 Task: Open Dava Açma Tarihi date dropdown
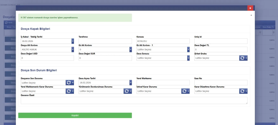coord(130,83)
